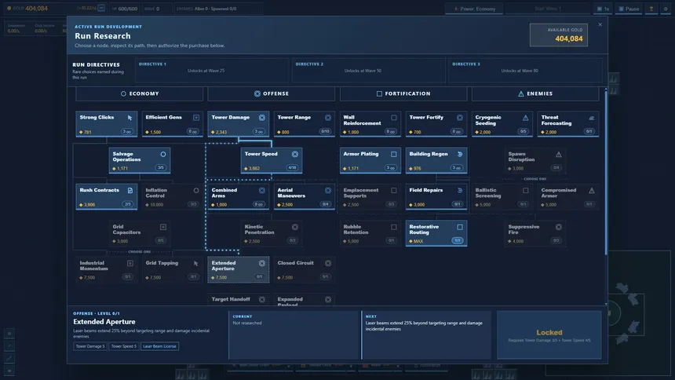Click the Rush Contracts document icon
Screen dimensions: 675x380
(x=130, y=190)
